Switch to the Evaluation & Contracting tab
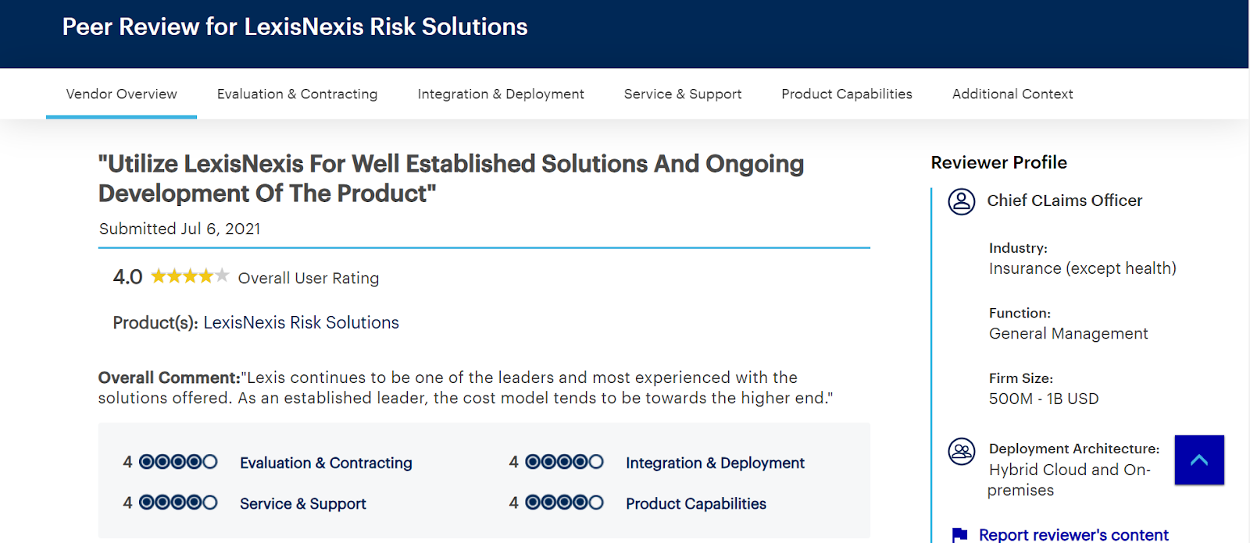 297,94
